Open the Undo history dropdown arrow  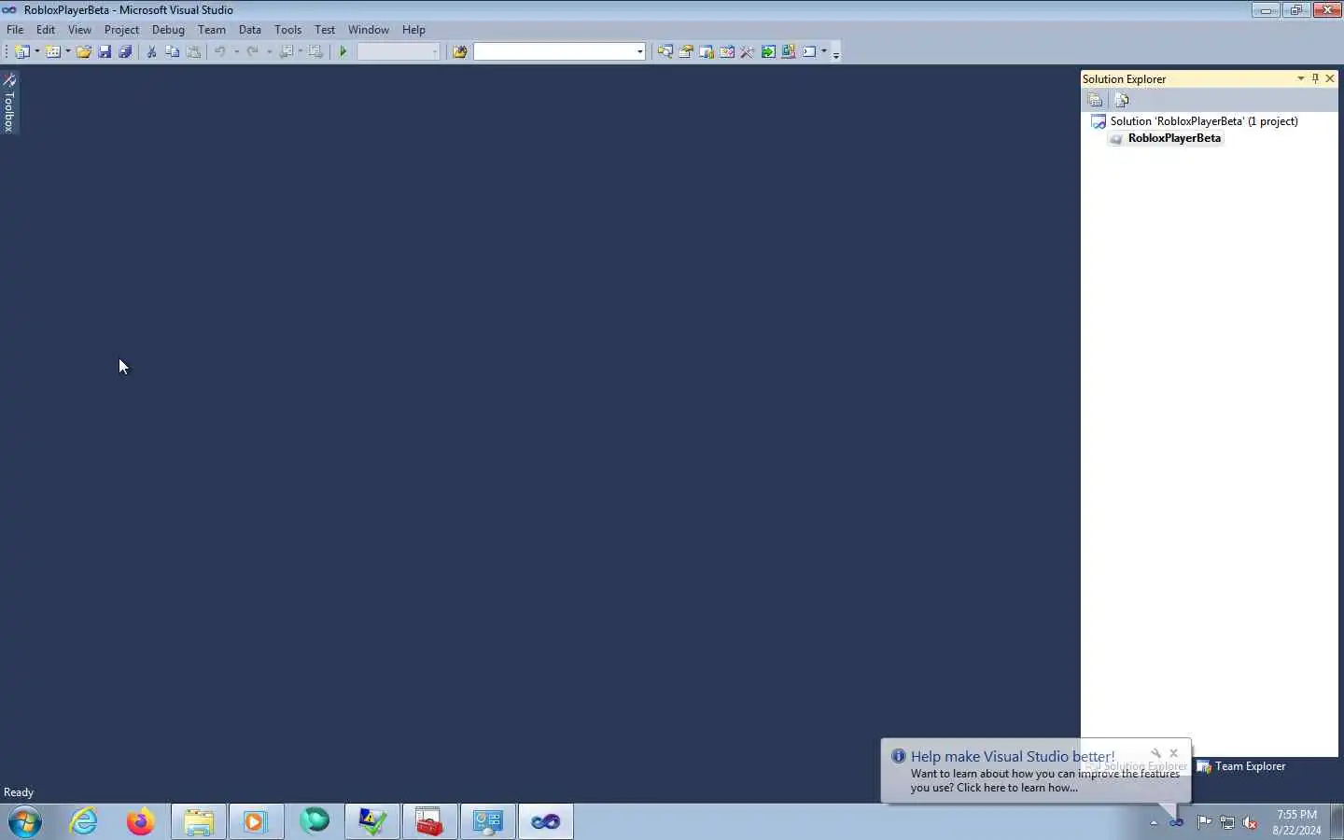point(236,52)
